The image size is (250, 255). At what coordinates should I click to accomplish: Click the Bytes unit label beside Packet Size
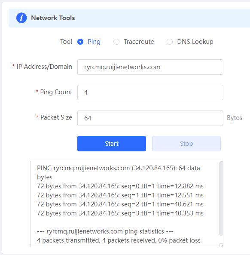coord(235,118)
